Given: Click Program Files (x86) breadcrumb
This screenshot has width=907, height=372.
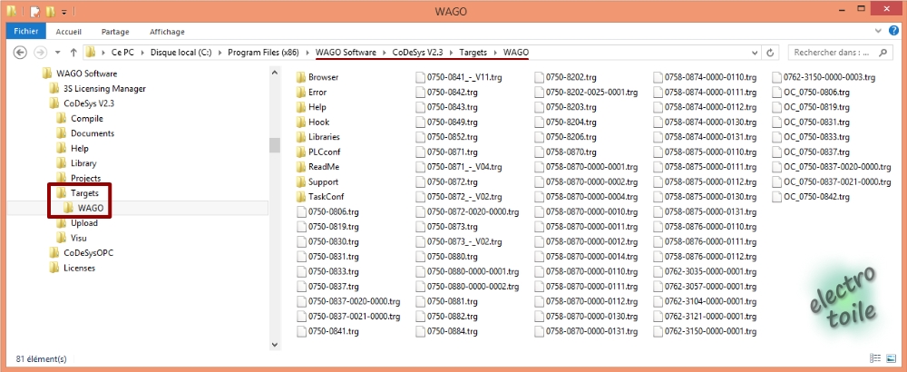Looking at the screenshot, I should (263, 53).
